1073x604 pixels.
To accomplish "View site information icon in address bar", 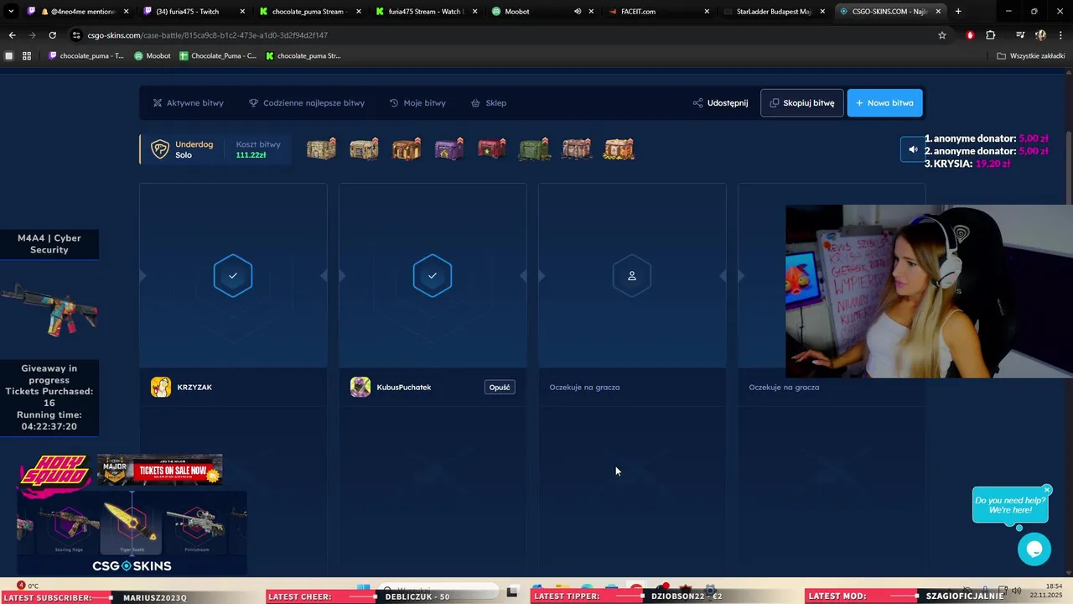I will tap(76, 35).
